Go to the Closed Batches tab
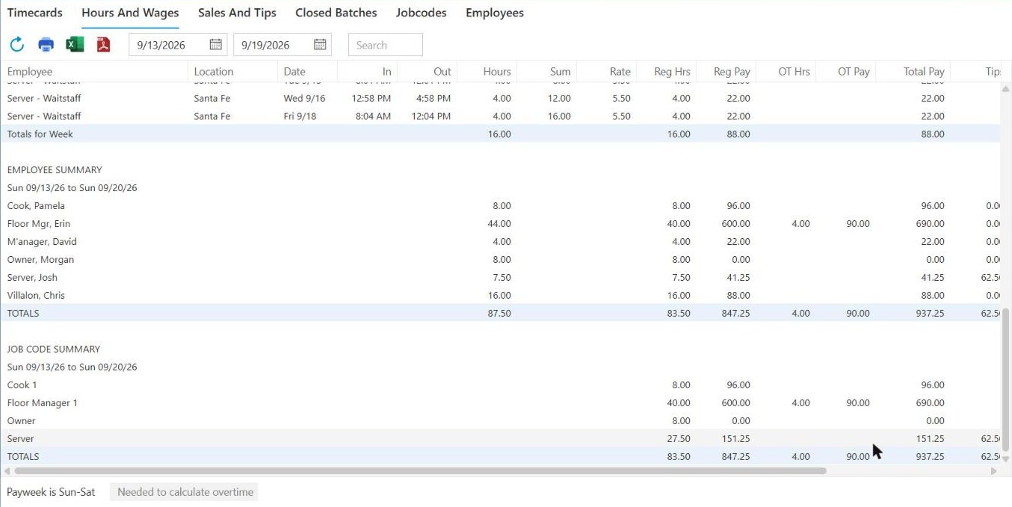 [336, 13]
